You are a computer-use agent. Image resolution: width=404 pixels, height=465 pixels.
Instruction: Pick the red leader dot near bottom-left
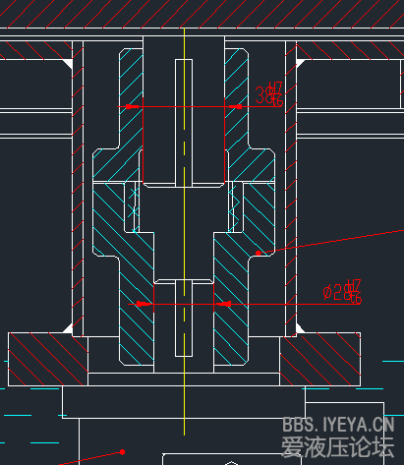[122, 452]
